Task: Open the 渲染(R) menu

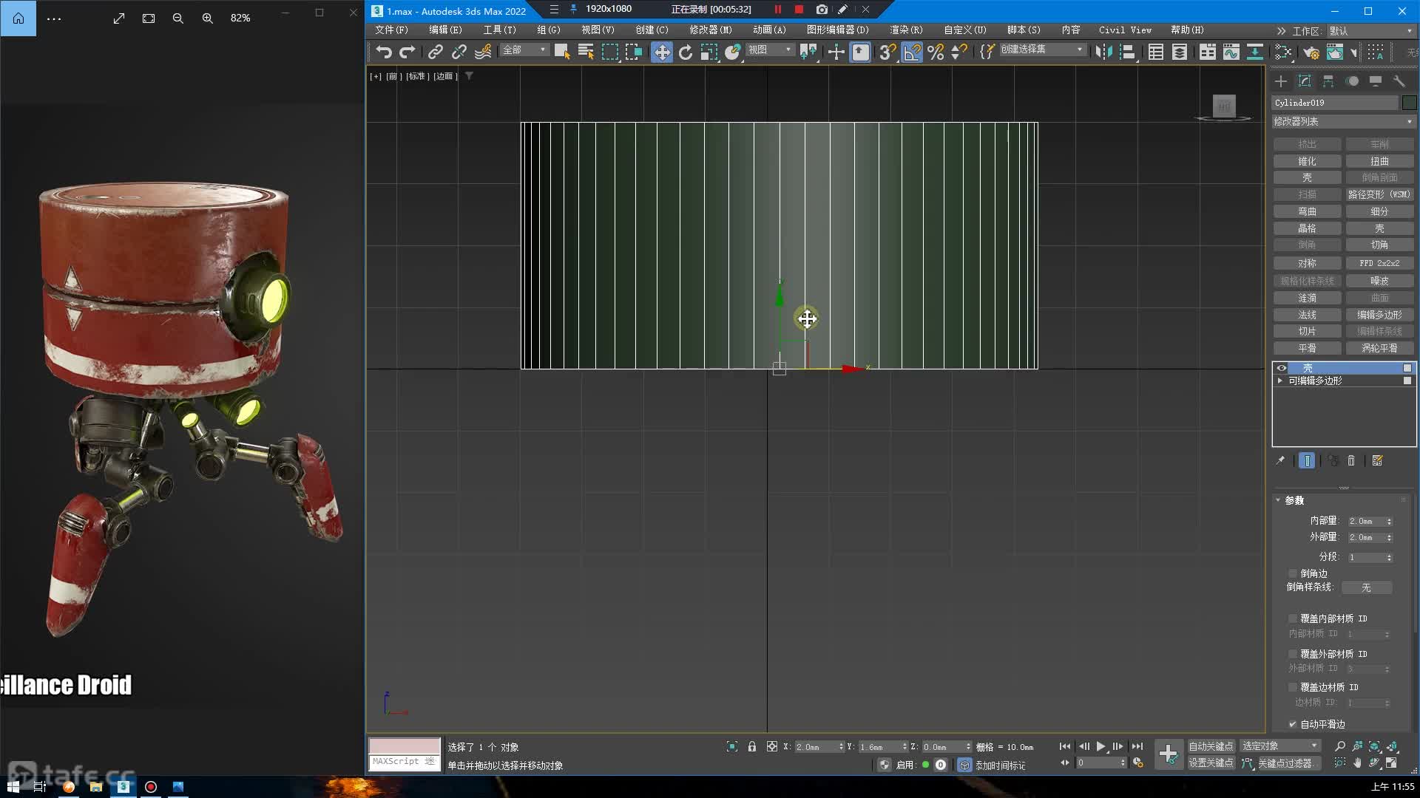Action: click(906, 30)
